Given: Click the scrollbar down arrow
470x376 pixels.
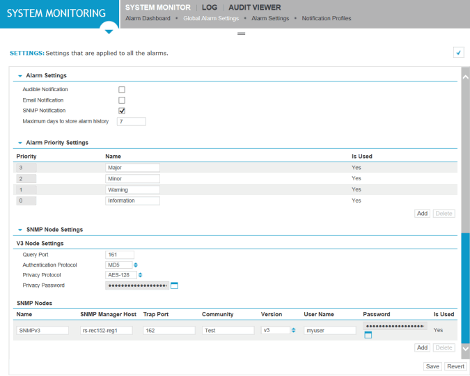Looking at the screenshot, I should coord(465,347).
